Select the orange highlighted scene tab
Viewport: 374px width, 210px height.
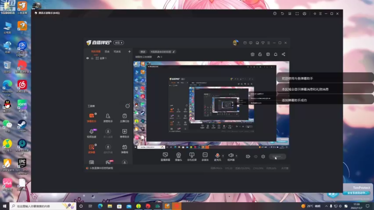tap(96, 51)
